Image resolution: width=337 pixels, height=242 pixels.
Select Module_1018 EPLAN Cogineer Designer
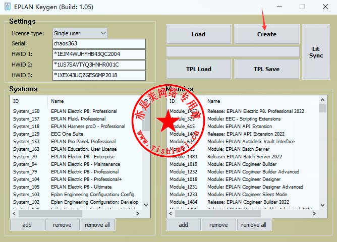(x=243, y=179)
